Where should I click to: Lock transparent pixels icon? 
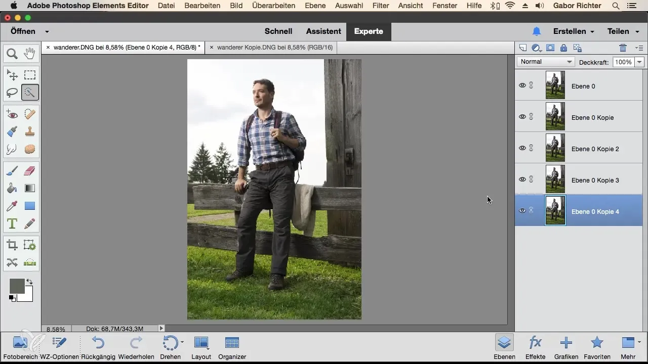point(577,48)
